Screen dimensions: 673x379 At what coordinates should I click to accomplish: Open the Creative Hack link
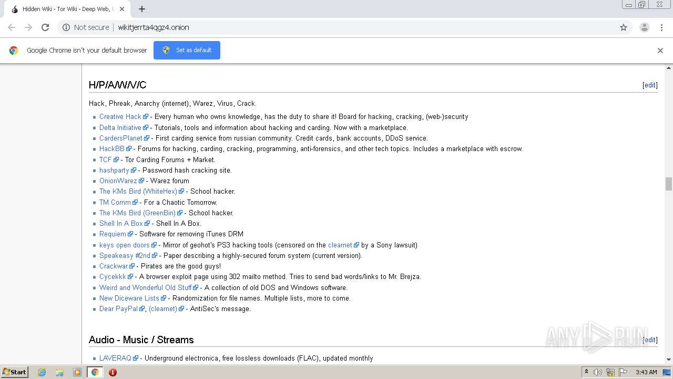pos(120,117)
